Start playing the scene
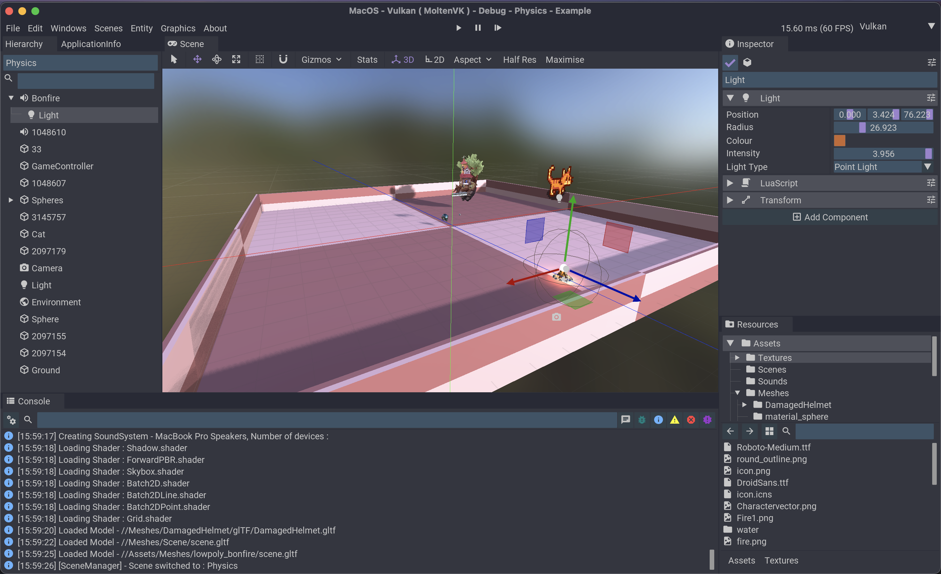Screen dimensions: 941x574 pos(458,28)
